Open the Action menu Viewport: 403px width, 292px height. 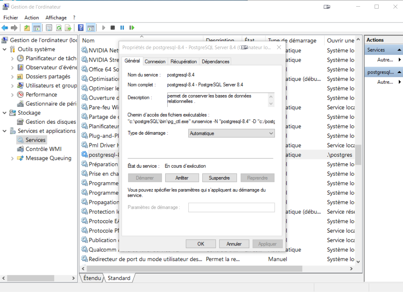tap(32, 17)
